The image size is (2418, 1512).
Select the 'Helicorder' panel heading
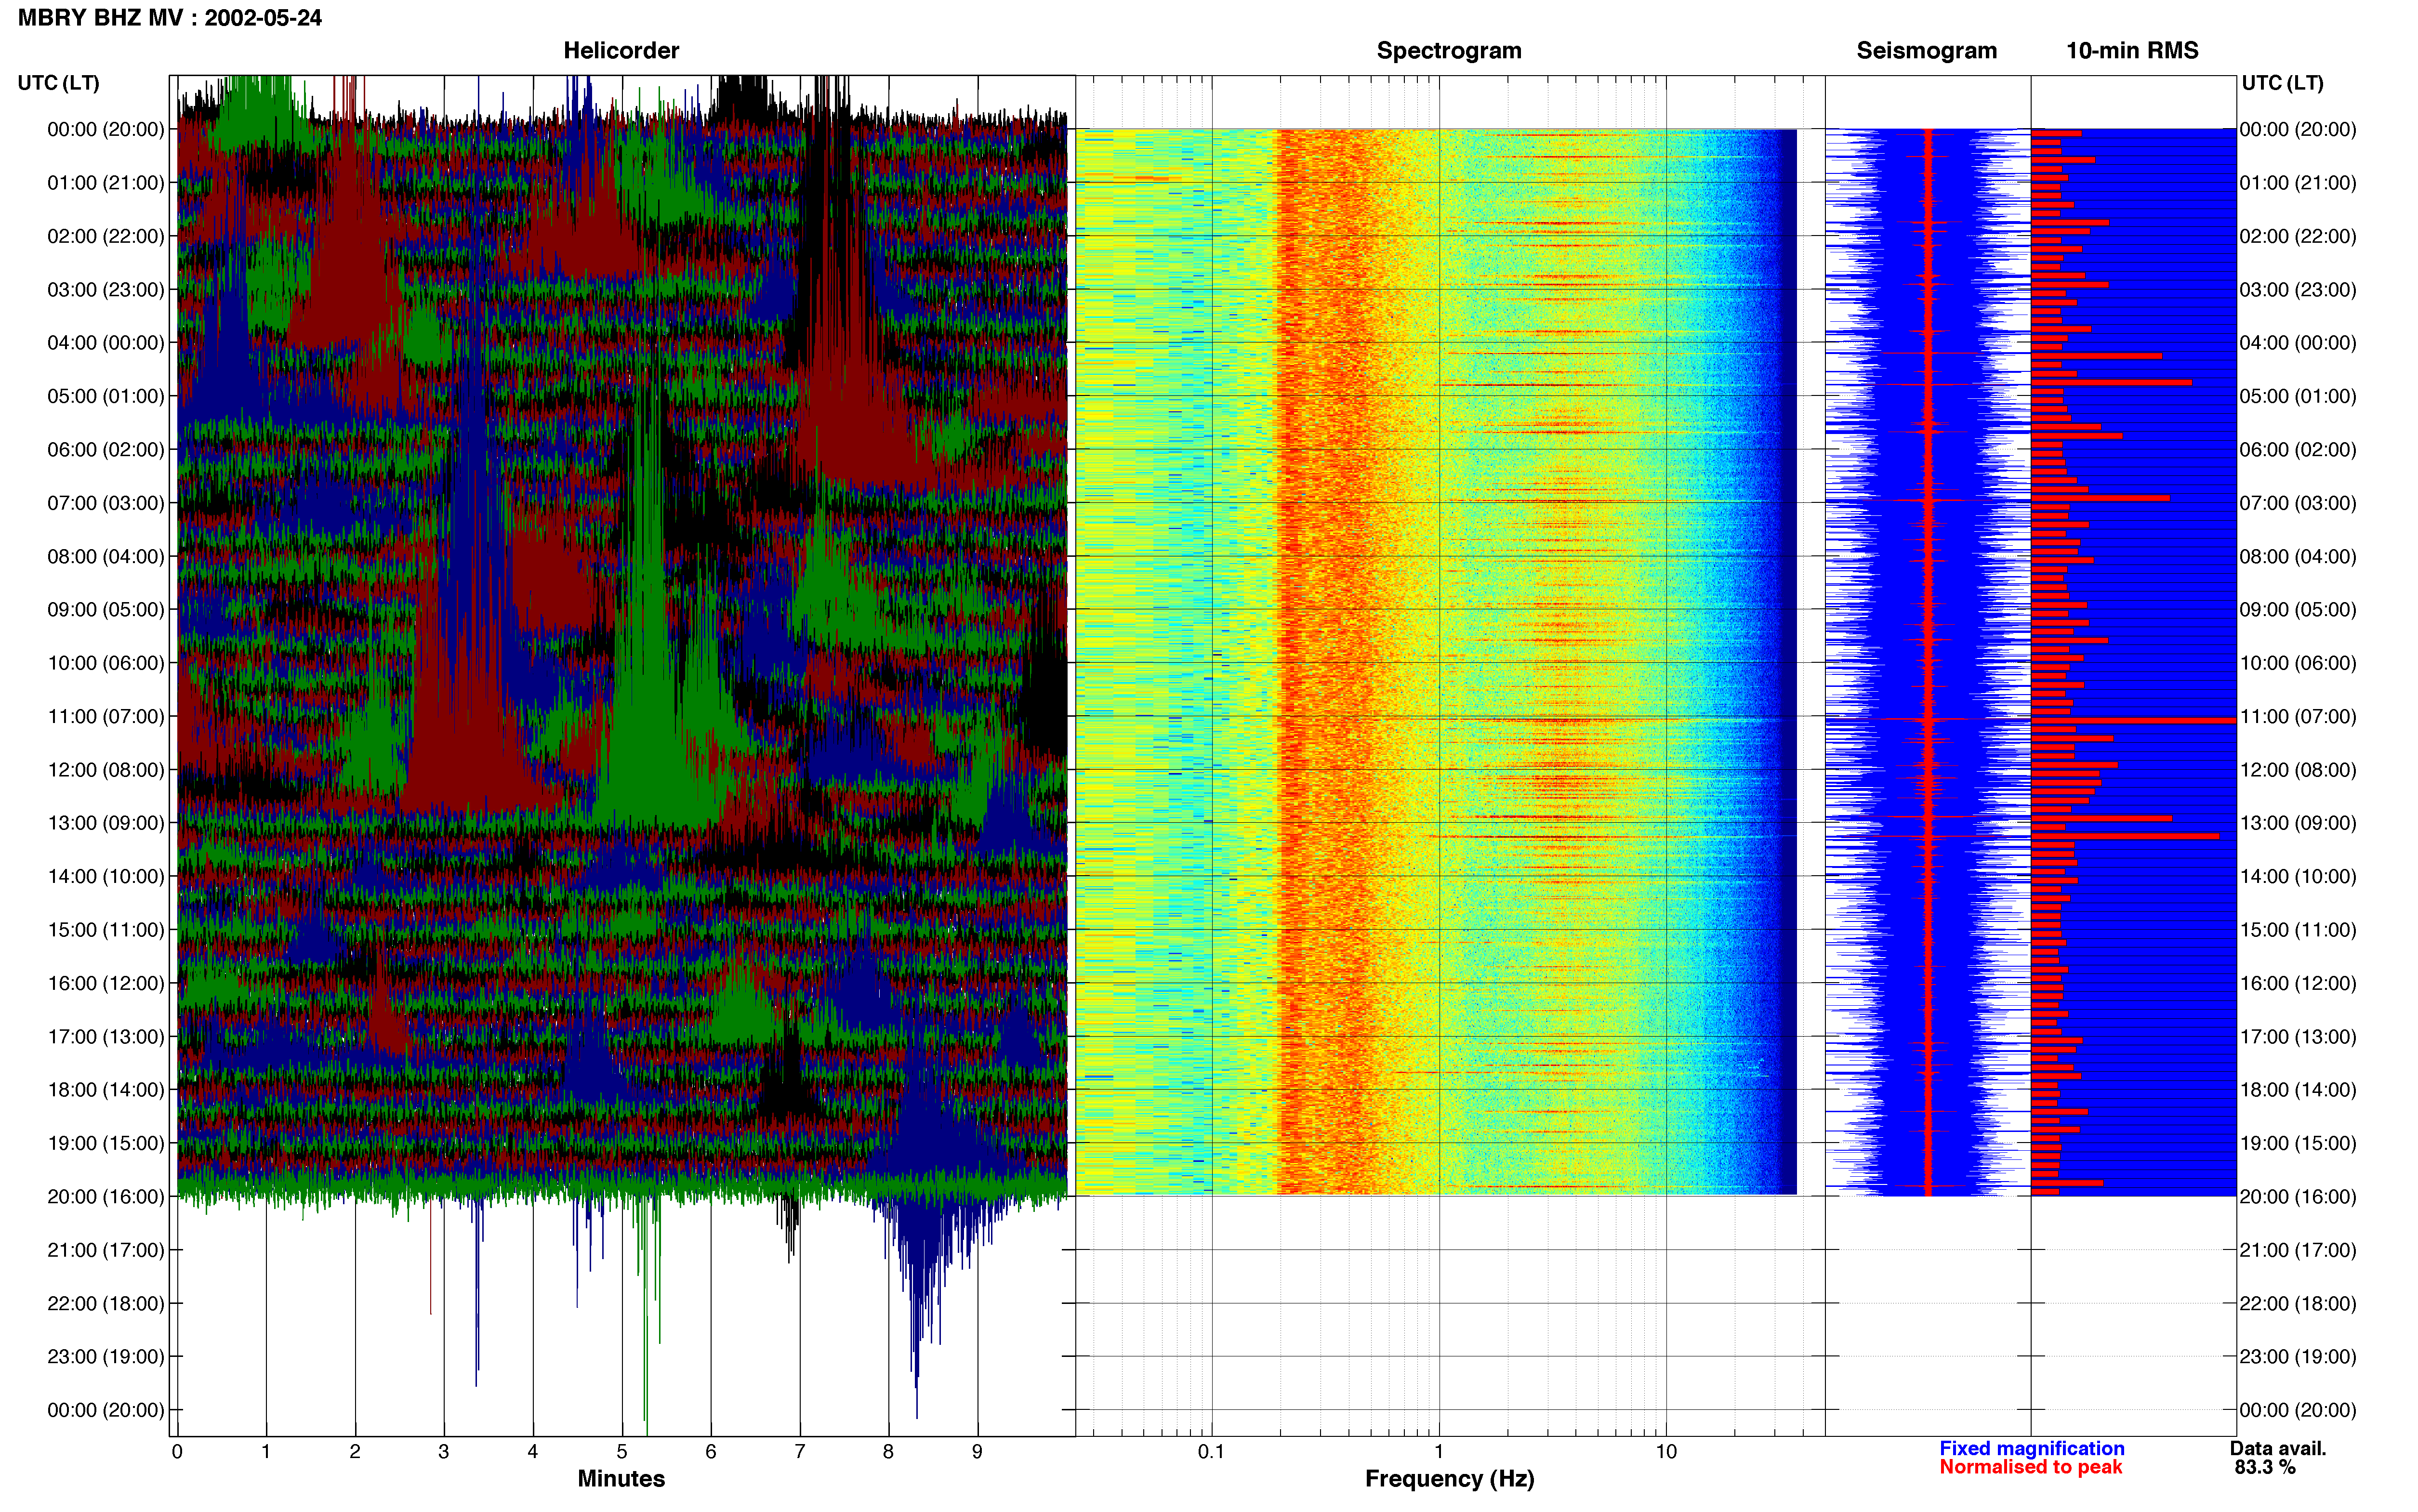tap(621, 51)
